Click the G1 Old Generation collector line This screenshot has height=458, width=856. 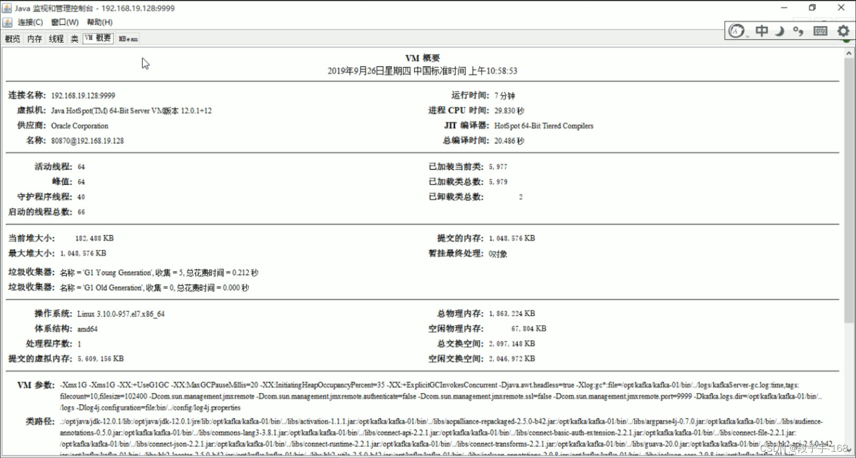click(154, 288)
